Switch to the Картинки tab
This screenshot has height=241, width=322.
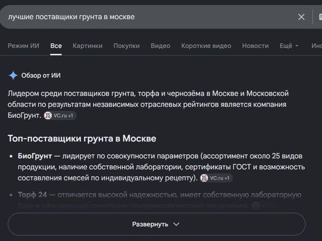point(88,46)
